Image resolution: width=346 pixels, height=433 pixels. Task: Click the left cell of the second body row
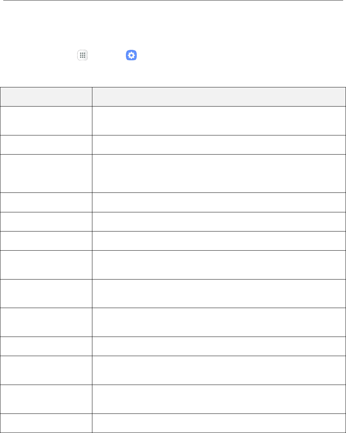point(46,144)
